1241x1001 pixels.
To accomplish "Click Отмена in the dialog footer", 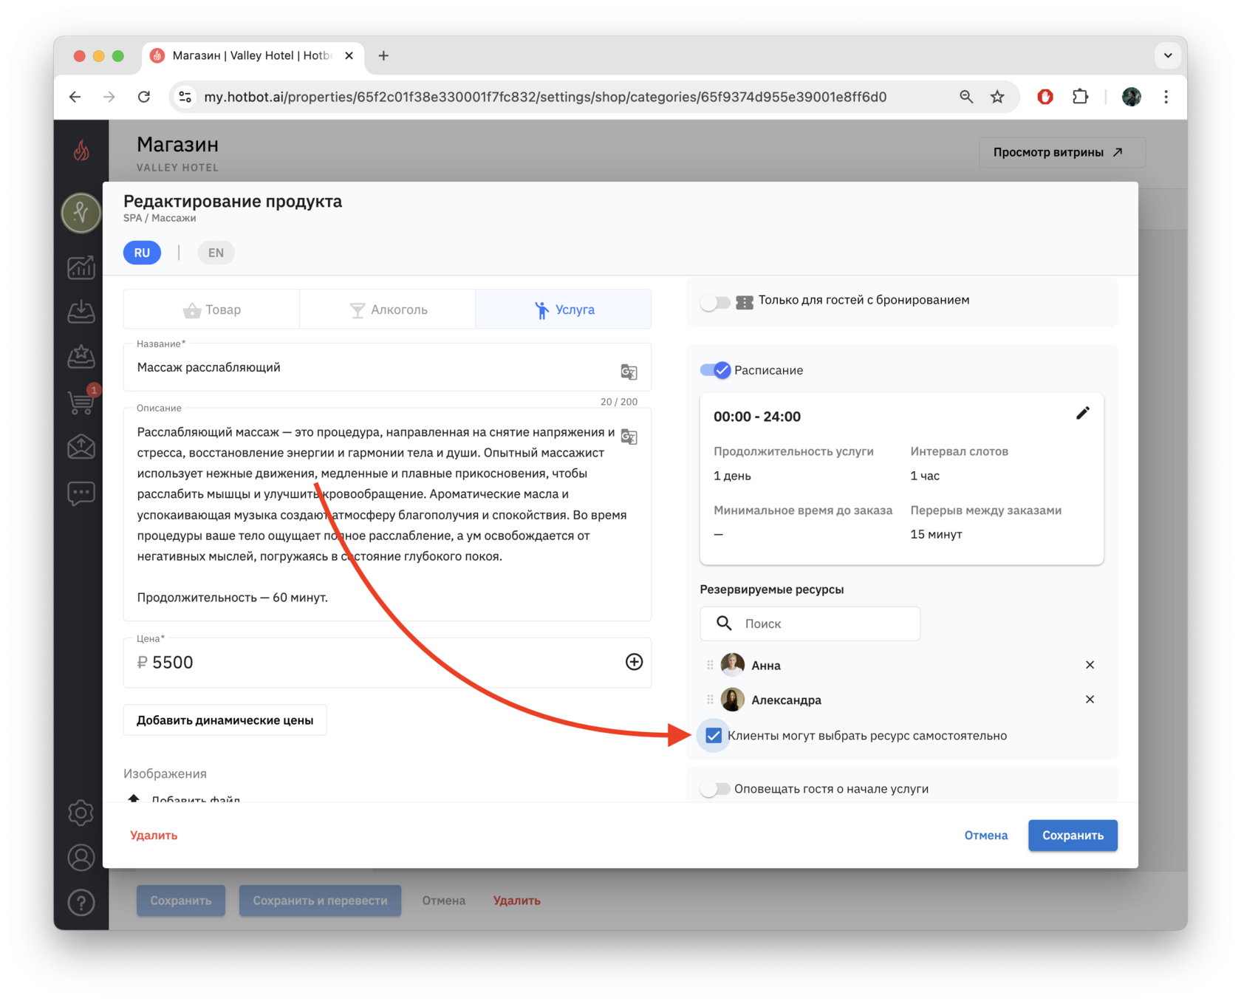I will [985, 836].
